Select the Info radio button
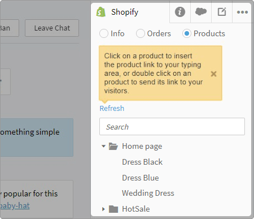The image size is (254, 219). tap(104, 33)
